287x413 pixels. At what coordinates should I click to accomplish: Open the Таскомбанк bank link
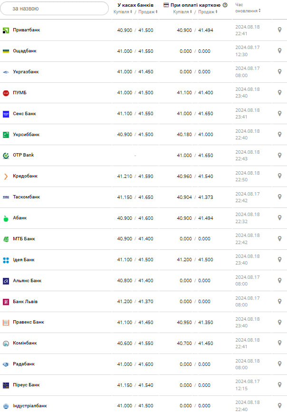point(27,197)
